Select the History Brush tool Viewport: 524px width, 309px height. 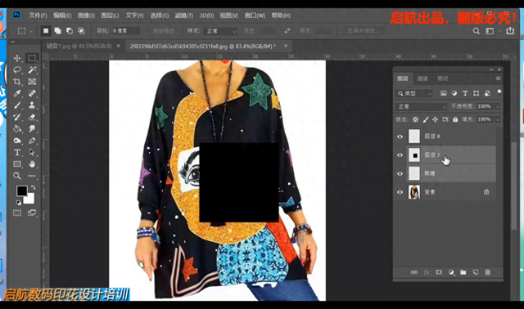[x=17, y=117]
